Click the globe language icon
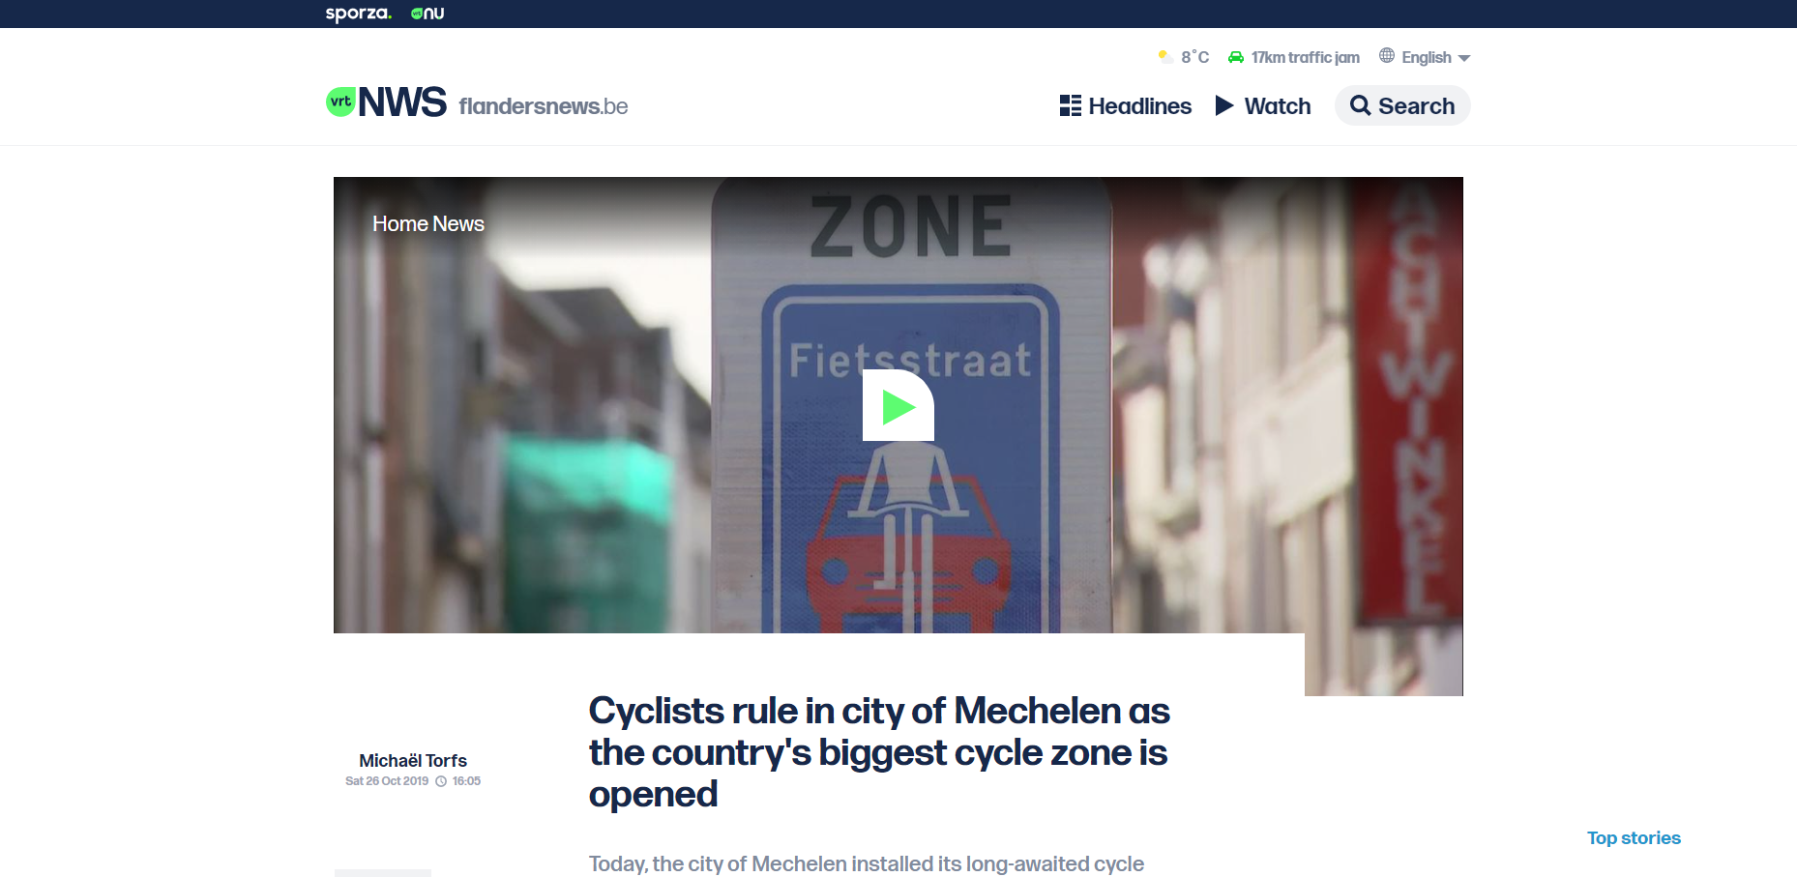Screen dimensions: 1797x877 point(1387,56)
